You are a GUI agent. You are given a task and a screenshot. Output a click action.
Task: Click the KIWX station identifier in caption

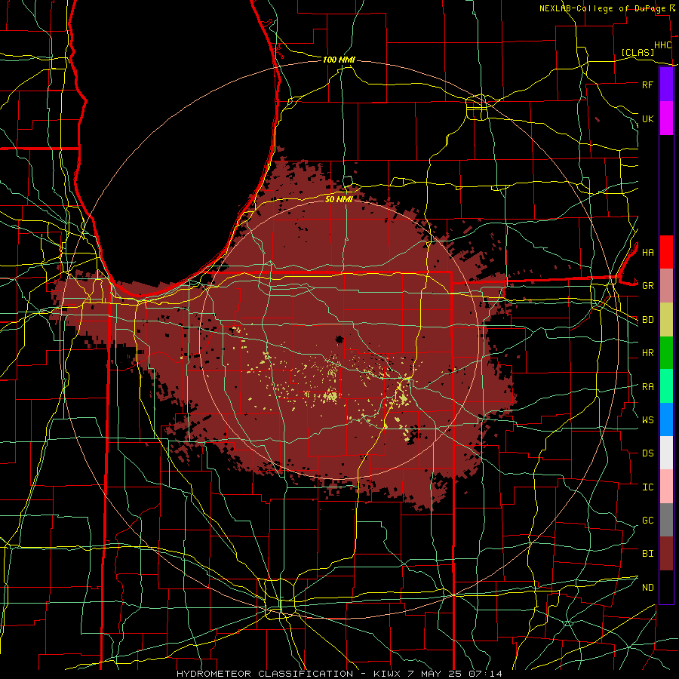coord(387,674)
